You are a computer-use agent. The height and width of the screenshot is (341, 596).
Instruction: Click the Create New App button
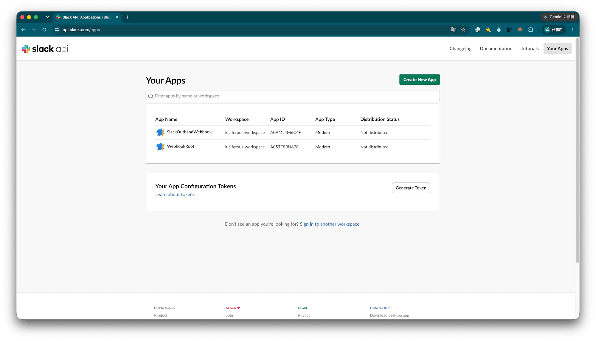coord(419,80)
